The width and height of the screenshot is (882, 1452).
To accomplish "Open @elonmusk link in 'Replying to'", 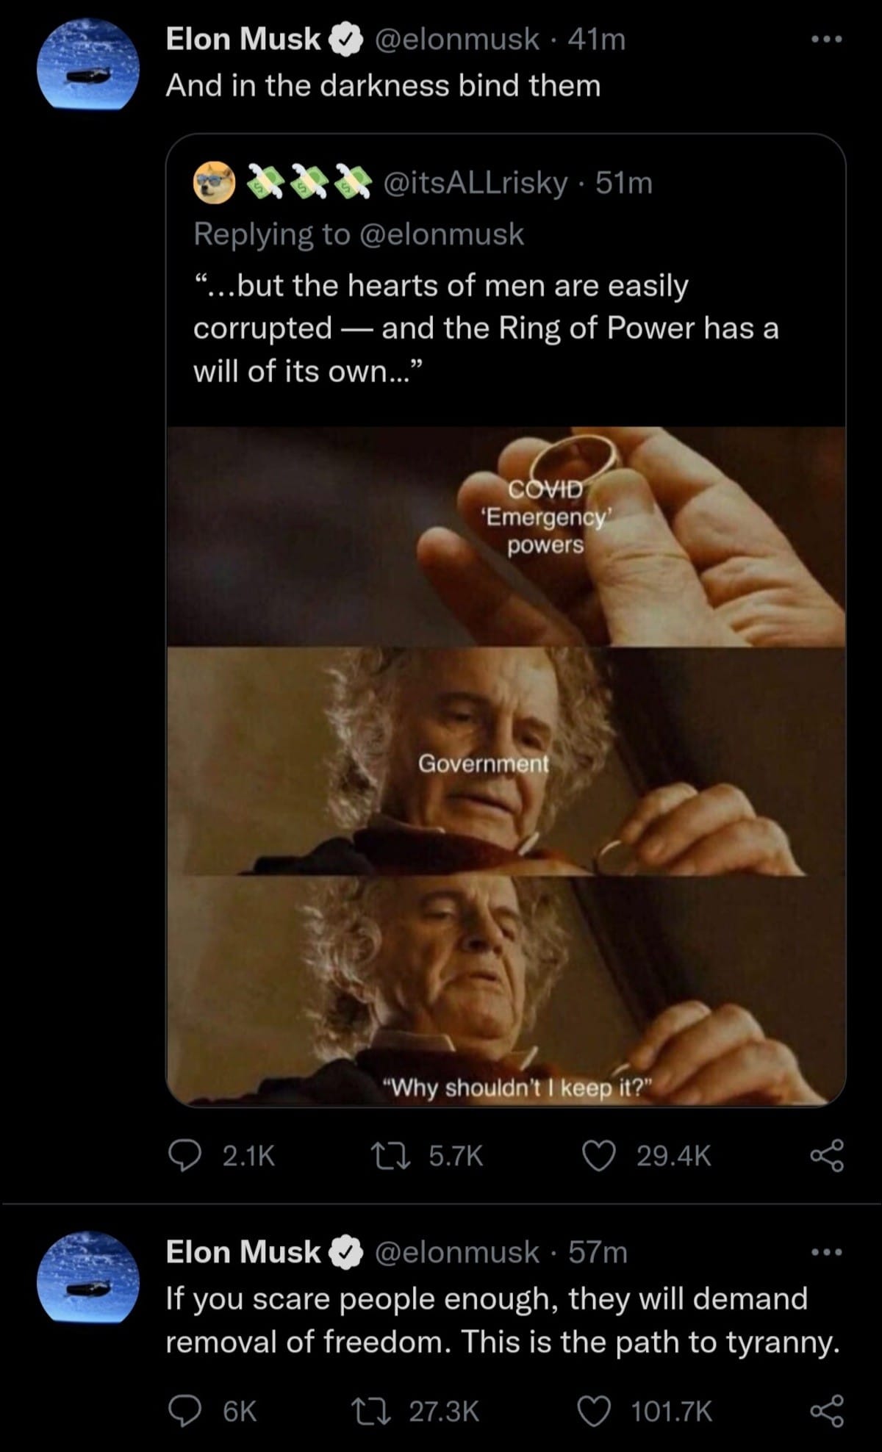I will (441, 234).
